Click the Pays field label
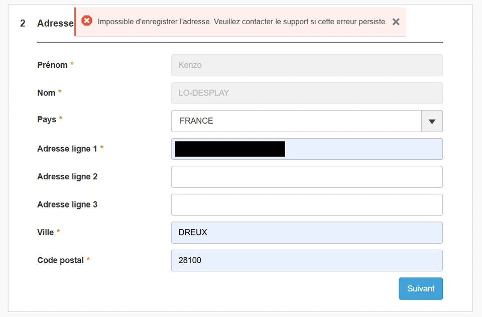The width and height of the screenshot is (482, 317). 46,120
